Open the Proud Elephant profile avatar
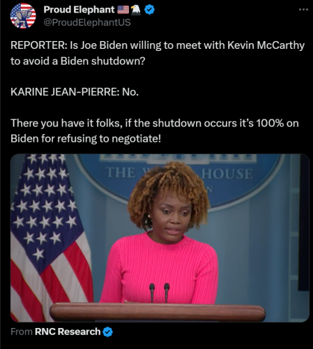This screenshot has height=349, width=313. [23, 16]
